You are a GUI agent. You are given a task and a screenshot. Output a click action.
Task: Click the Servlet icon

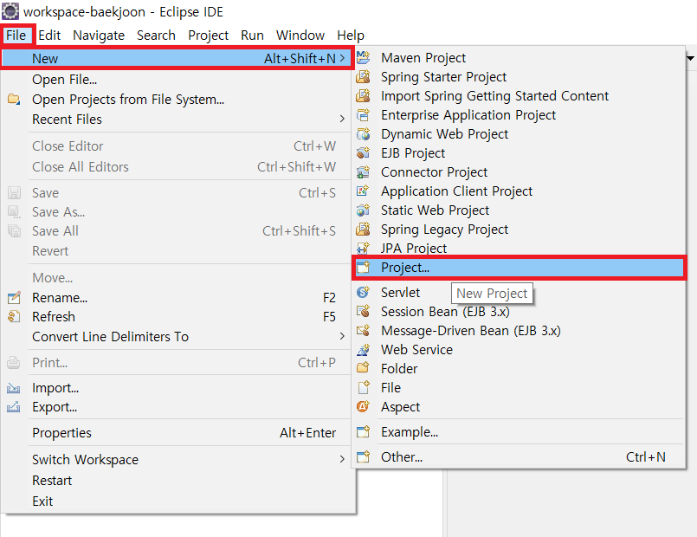pos(363,292)
